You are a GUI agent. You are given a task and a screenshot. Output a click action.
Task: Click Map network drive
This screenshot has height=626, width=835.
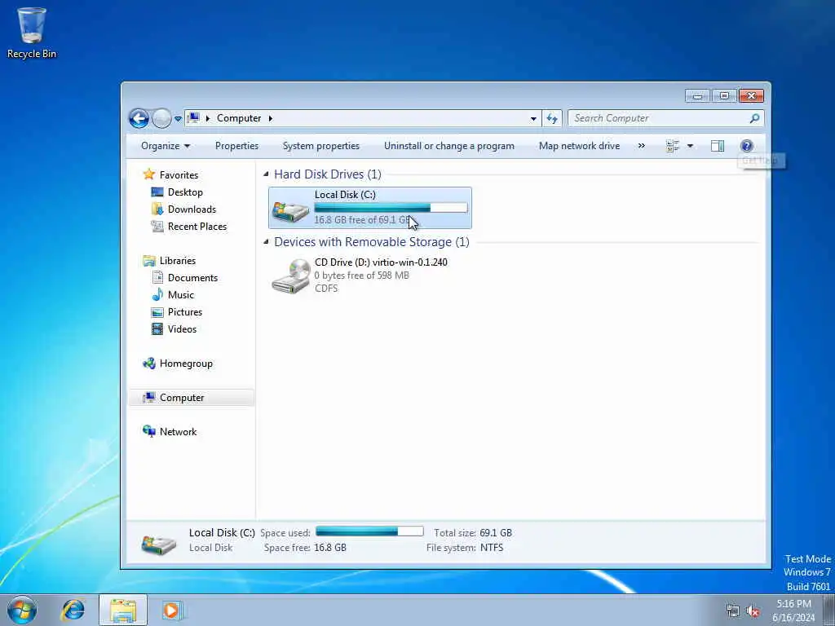[579, 146]
